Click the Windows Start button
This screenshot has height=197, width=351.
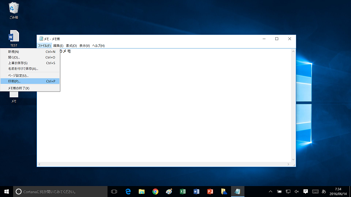pos(7,191)
